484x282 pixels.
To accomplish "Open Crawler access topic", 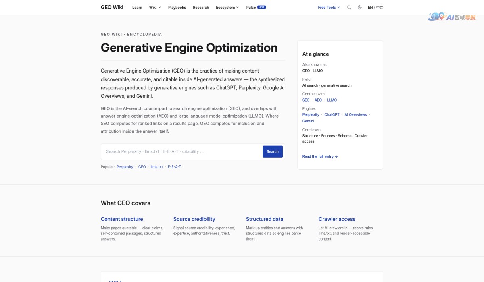I will [x=337, y=219].
